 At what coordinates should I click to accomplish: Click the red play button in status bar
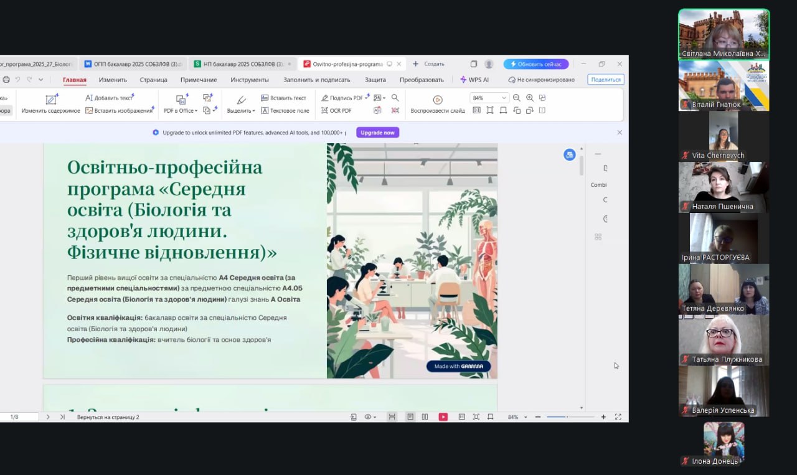tap(443, 417)
